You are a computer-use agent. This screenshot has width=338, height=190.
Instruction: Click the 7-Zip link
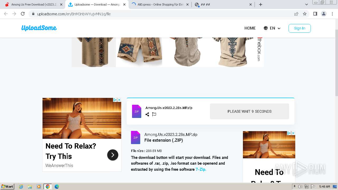(x=201, y=169)
